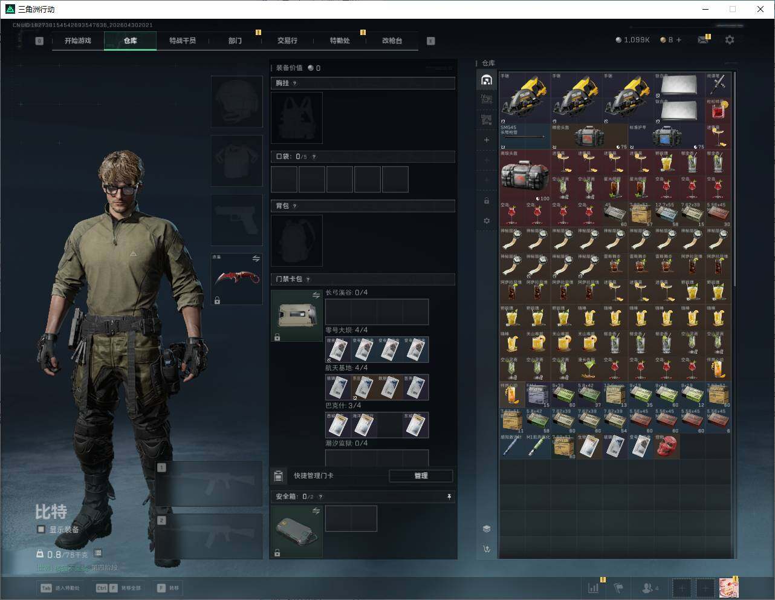775x600 pixels.
Task: Open the 部门 tab
Action: pos(235,41)
